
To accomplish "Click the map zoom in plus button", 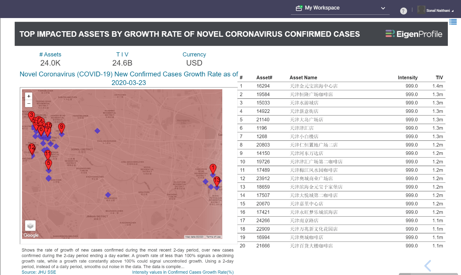I will [x=29, y=96].
